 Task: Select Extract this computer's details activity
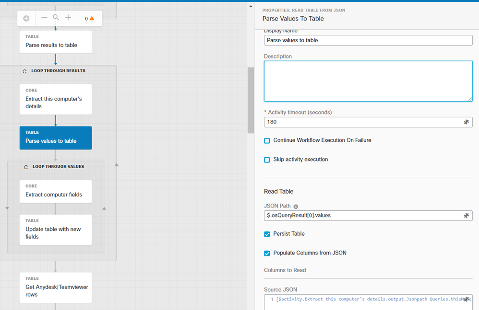coord(56,99)
